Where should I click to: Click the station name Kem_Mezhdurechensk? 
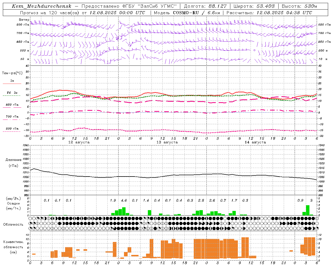point(41,6)
